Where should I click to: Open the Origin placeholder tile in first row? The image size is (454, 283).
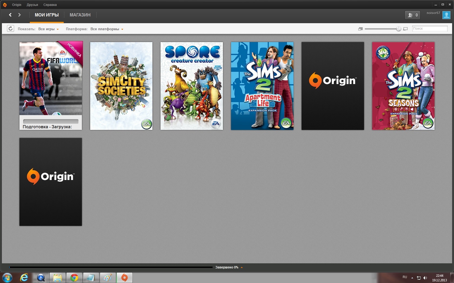click(x=333, y=86)
